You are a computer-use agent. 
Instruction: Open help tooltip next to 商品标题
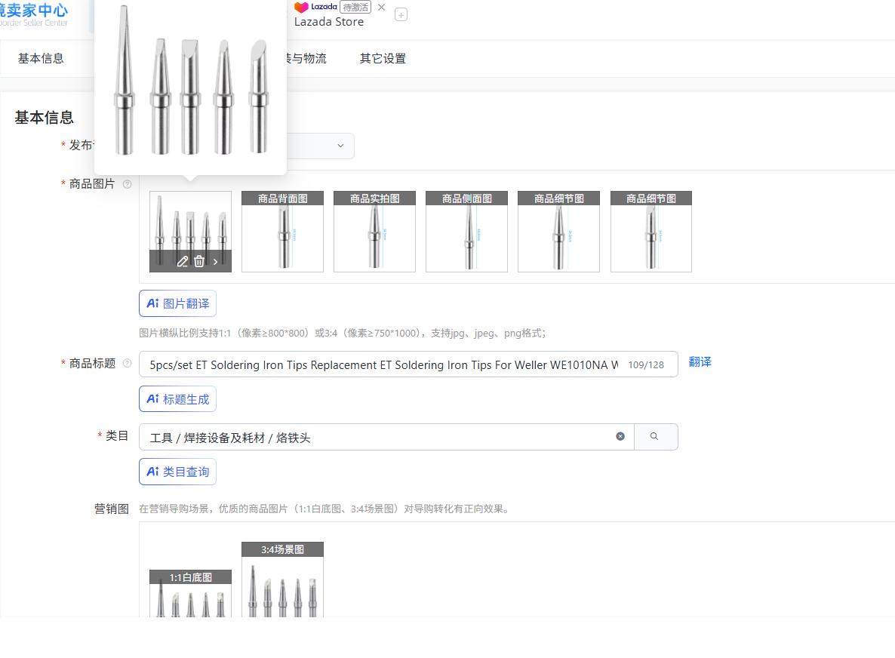[x=128, y=363]
